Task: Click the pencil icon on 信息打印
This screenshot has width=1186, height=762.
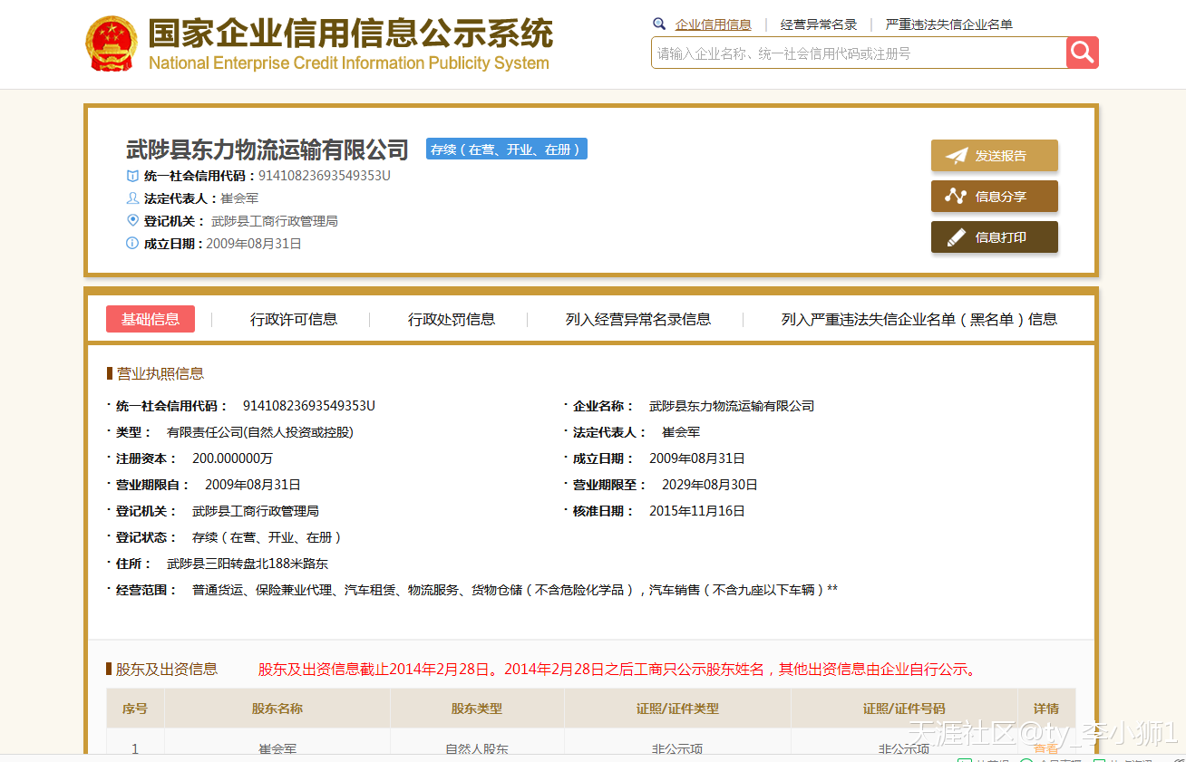Action: [x=956, y=237]
